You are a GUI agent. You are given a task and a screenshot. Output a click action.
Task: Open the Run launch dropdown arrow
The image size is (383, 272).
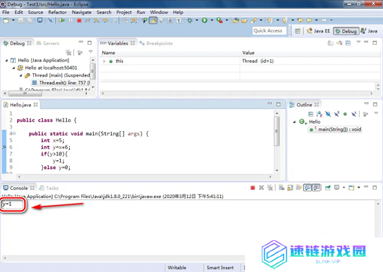click(212, 20)
